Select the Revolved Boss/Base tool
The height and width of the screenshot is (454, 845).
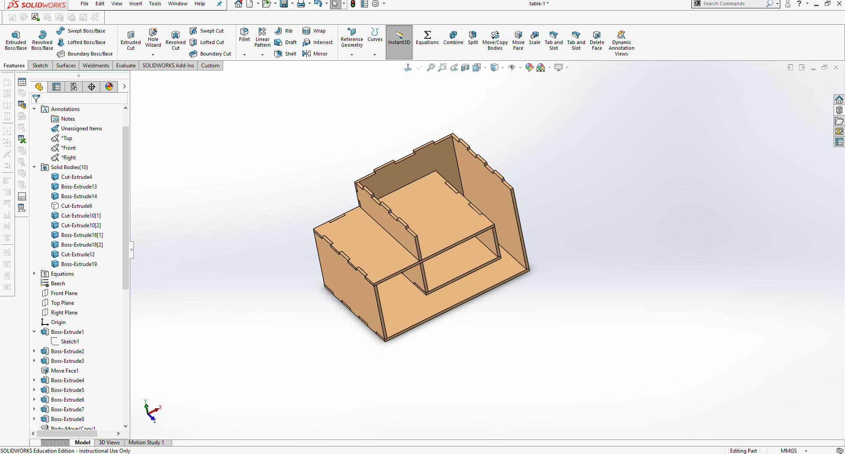pyautogui.click(x=42, y=41)
